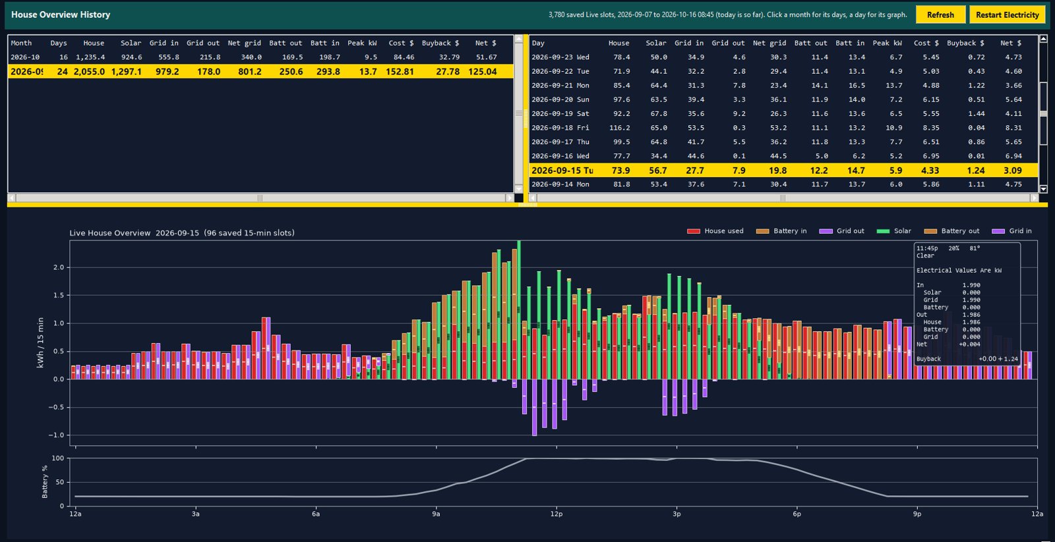Open the 2026-09-22 Tue day row
Screen dimensions: 1055x542
(x=784, y=71)
